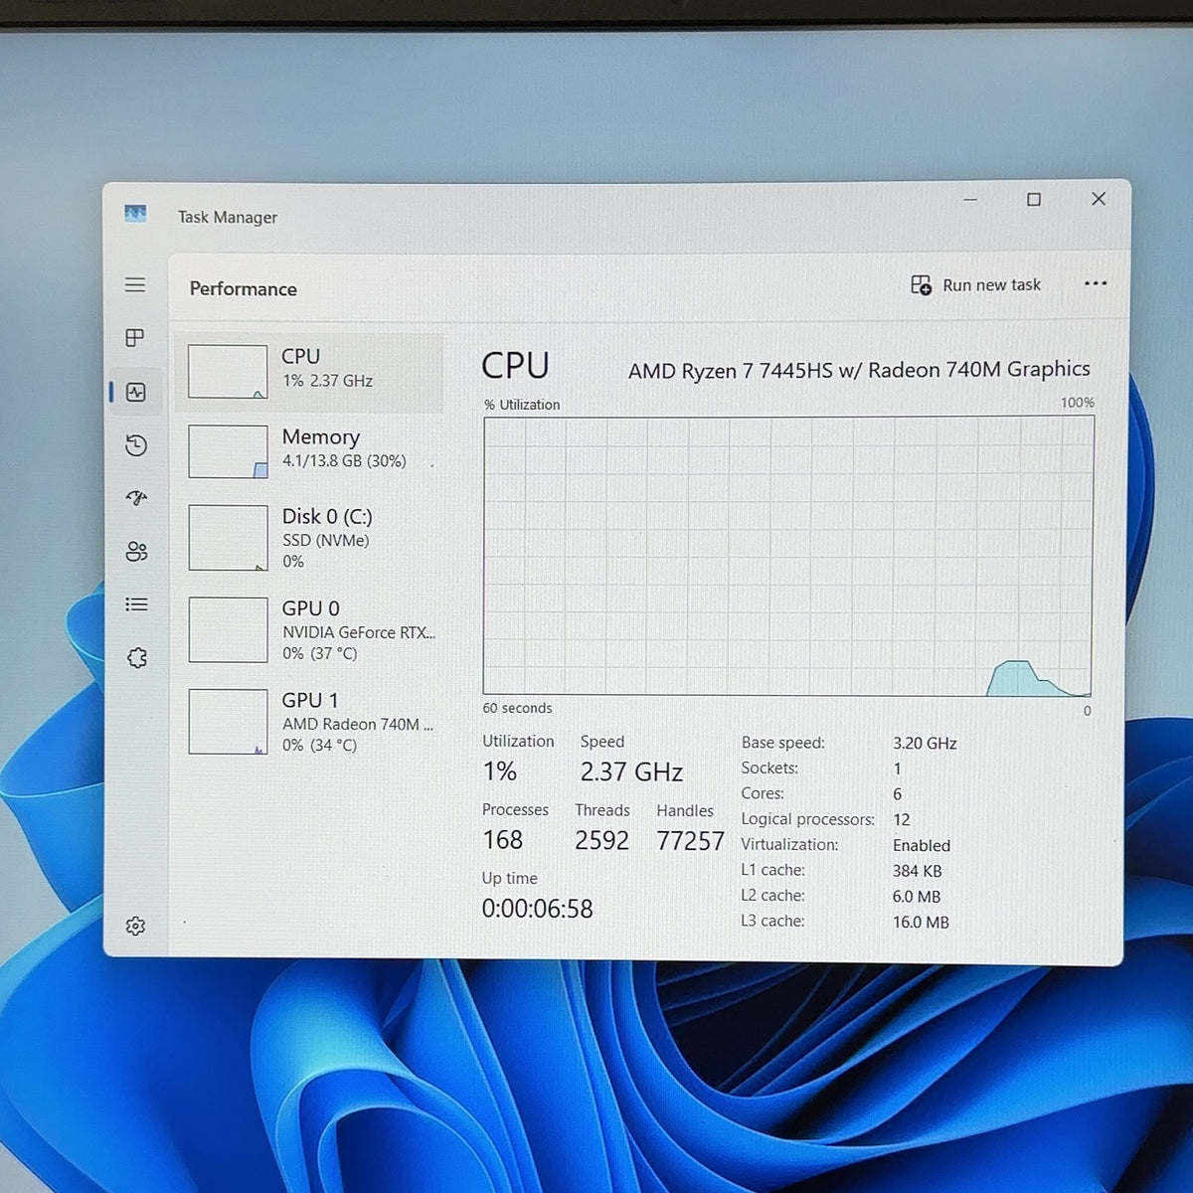Screen dimensions: 1193x1193
Task: Select the CPU performance entry
Action: 309,373
